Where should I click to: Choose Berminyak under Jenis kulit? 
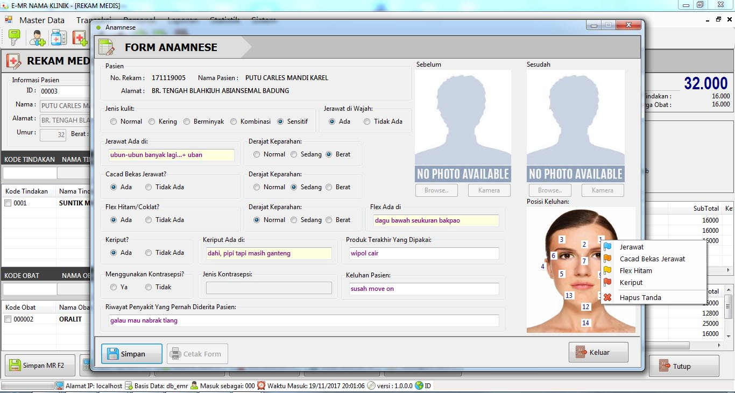click(187, 122)
